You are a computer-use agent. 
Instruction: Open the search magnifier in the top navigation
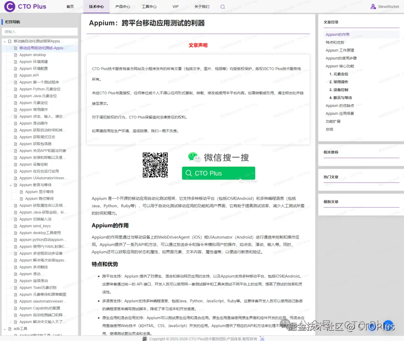(x=222, y=7)
